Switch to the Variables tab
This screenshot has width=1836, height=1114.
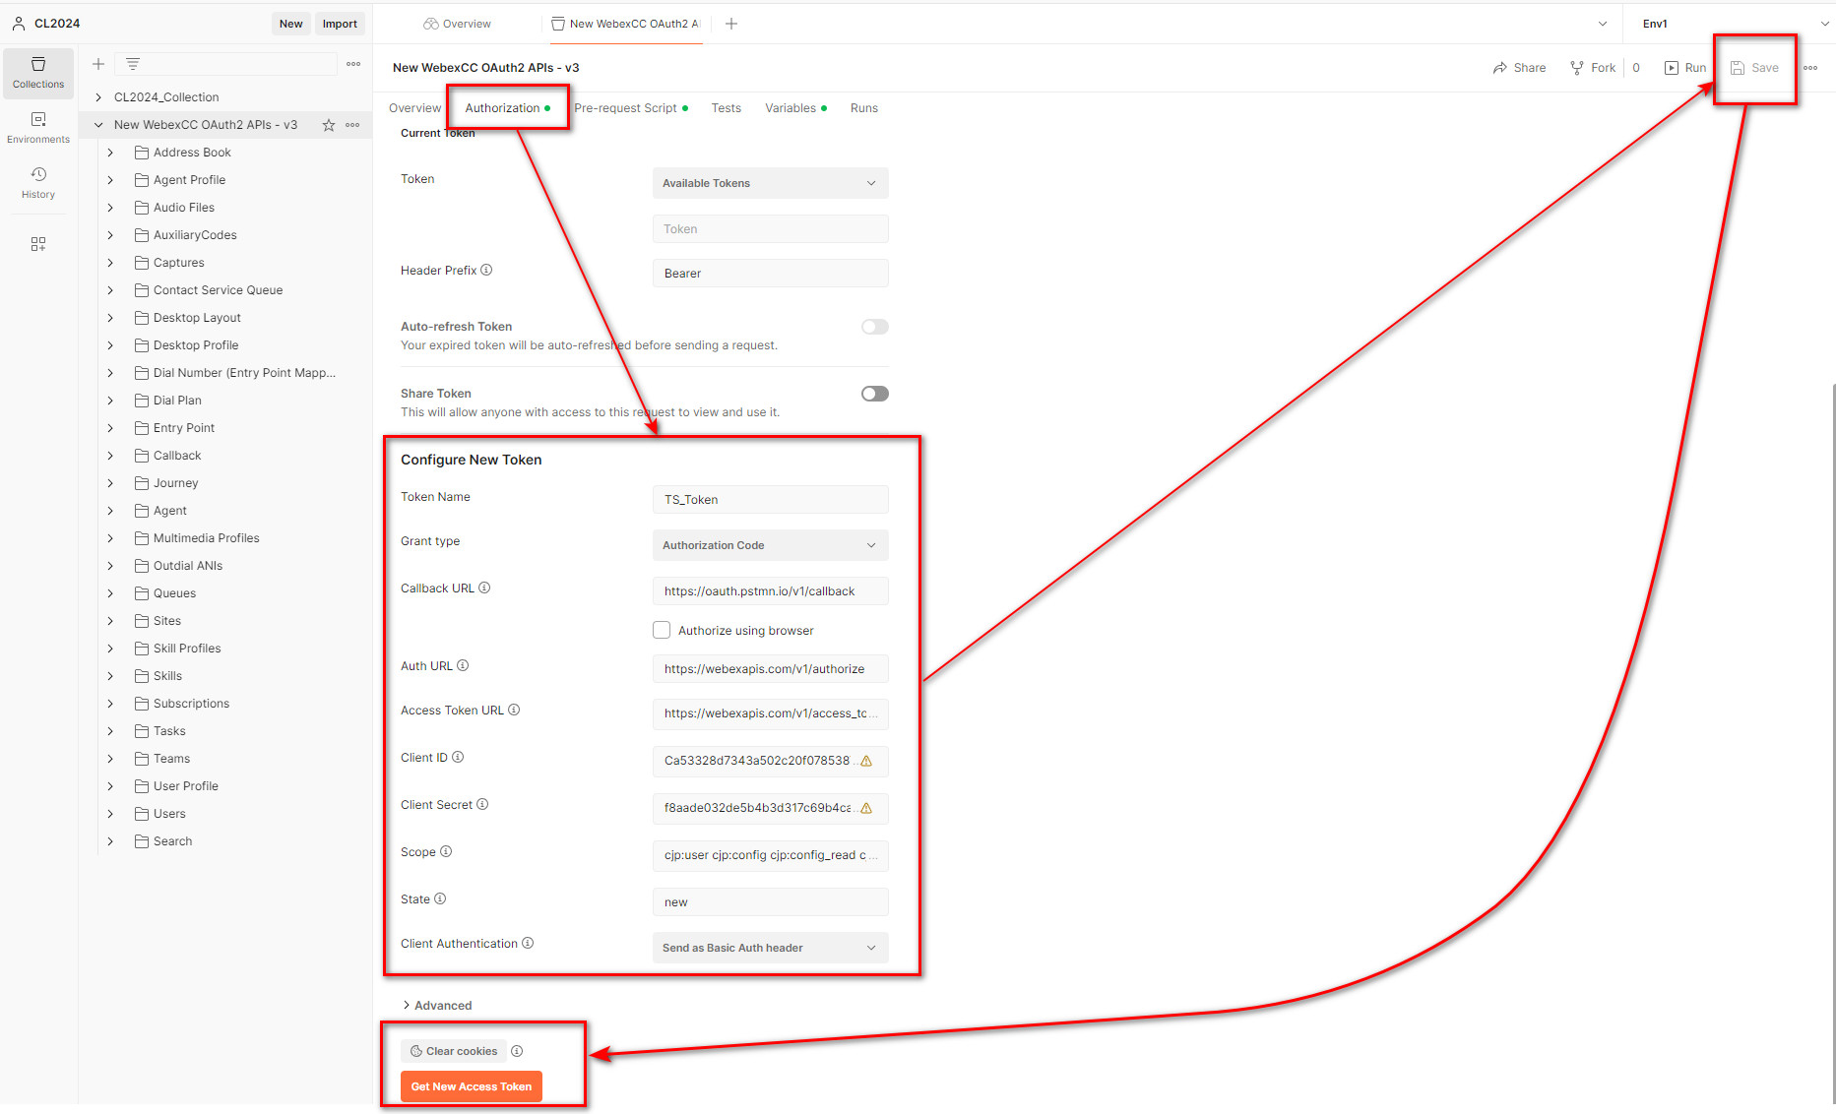[796, 108]
